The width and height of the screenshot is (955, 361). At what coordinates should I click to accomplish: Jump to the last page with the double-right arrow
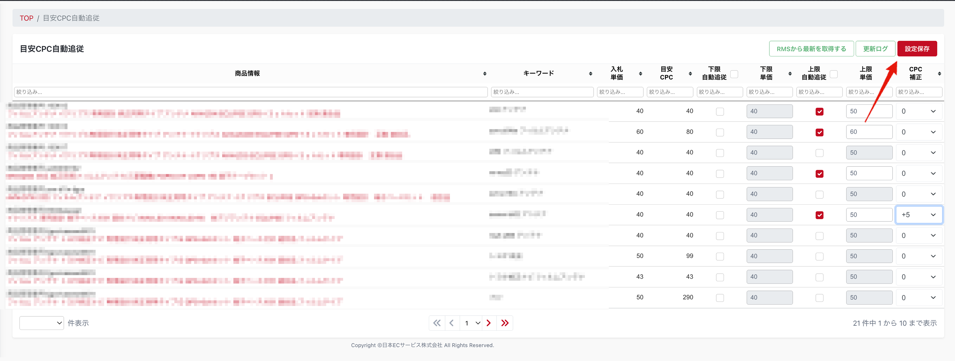tap(504, 323)
